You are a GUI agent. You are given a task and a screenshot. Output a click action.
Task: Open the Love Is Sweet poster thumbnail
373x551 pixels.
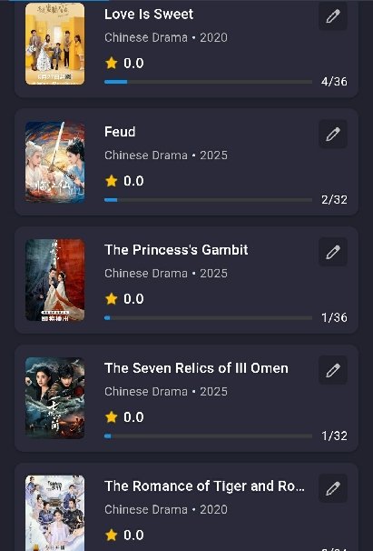[x=54, y=44]
